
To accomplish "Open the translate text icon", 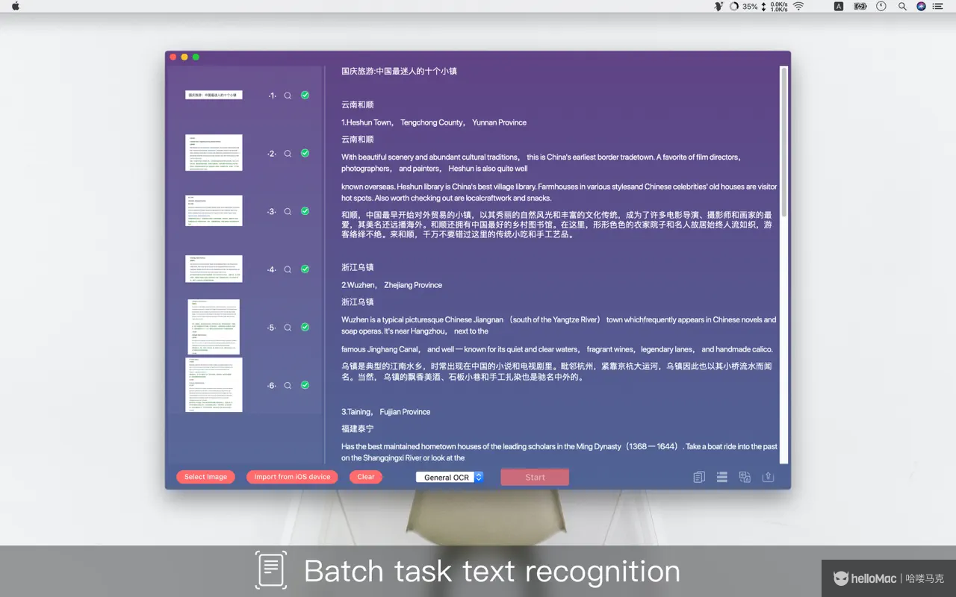I will coord(745,477).
